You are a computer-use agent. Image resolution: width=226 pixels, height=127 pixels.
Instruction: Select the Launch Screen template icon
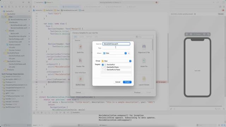[144, 79]
